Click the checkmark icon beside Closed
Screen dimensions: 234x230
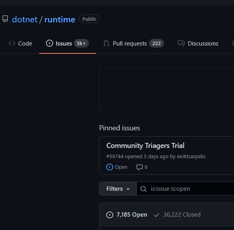157,215
